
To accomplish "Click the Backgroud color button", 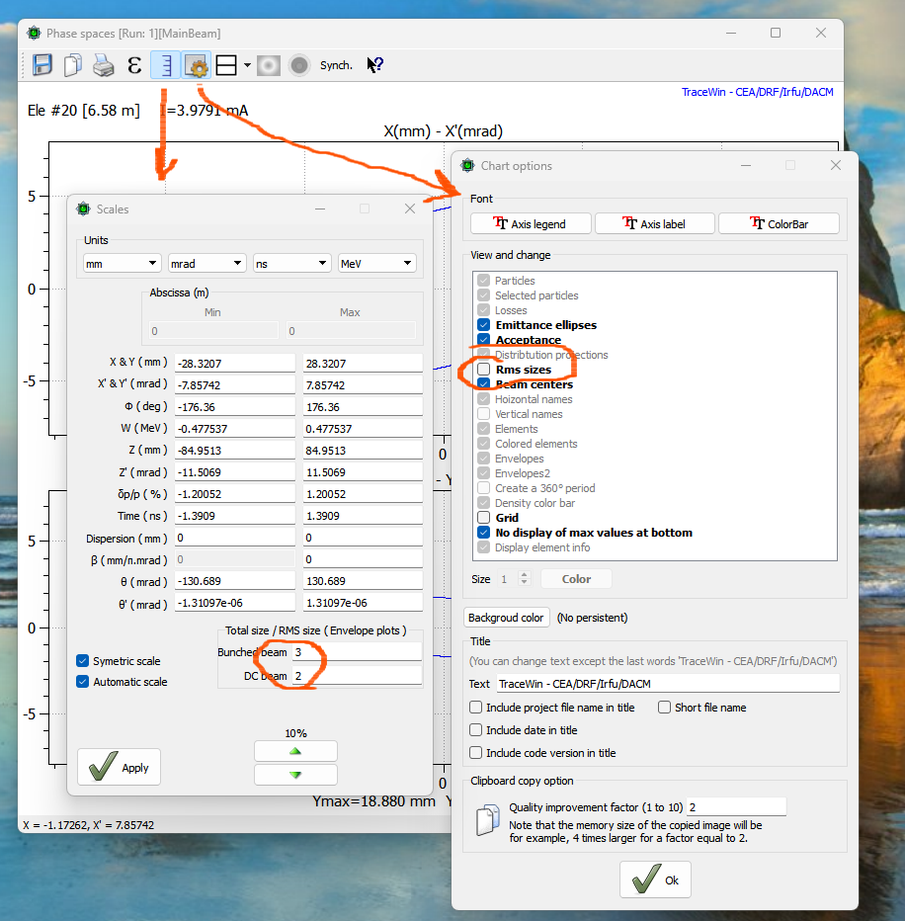I will [x=506, y=618].
